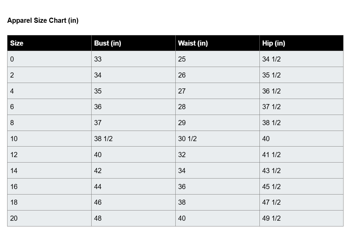Click waist value 26 for size 2

pyautogui.click(x=182, y=75)
